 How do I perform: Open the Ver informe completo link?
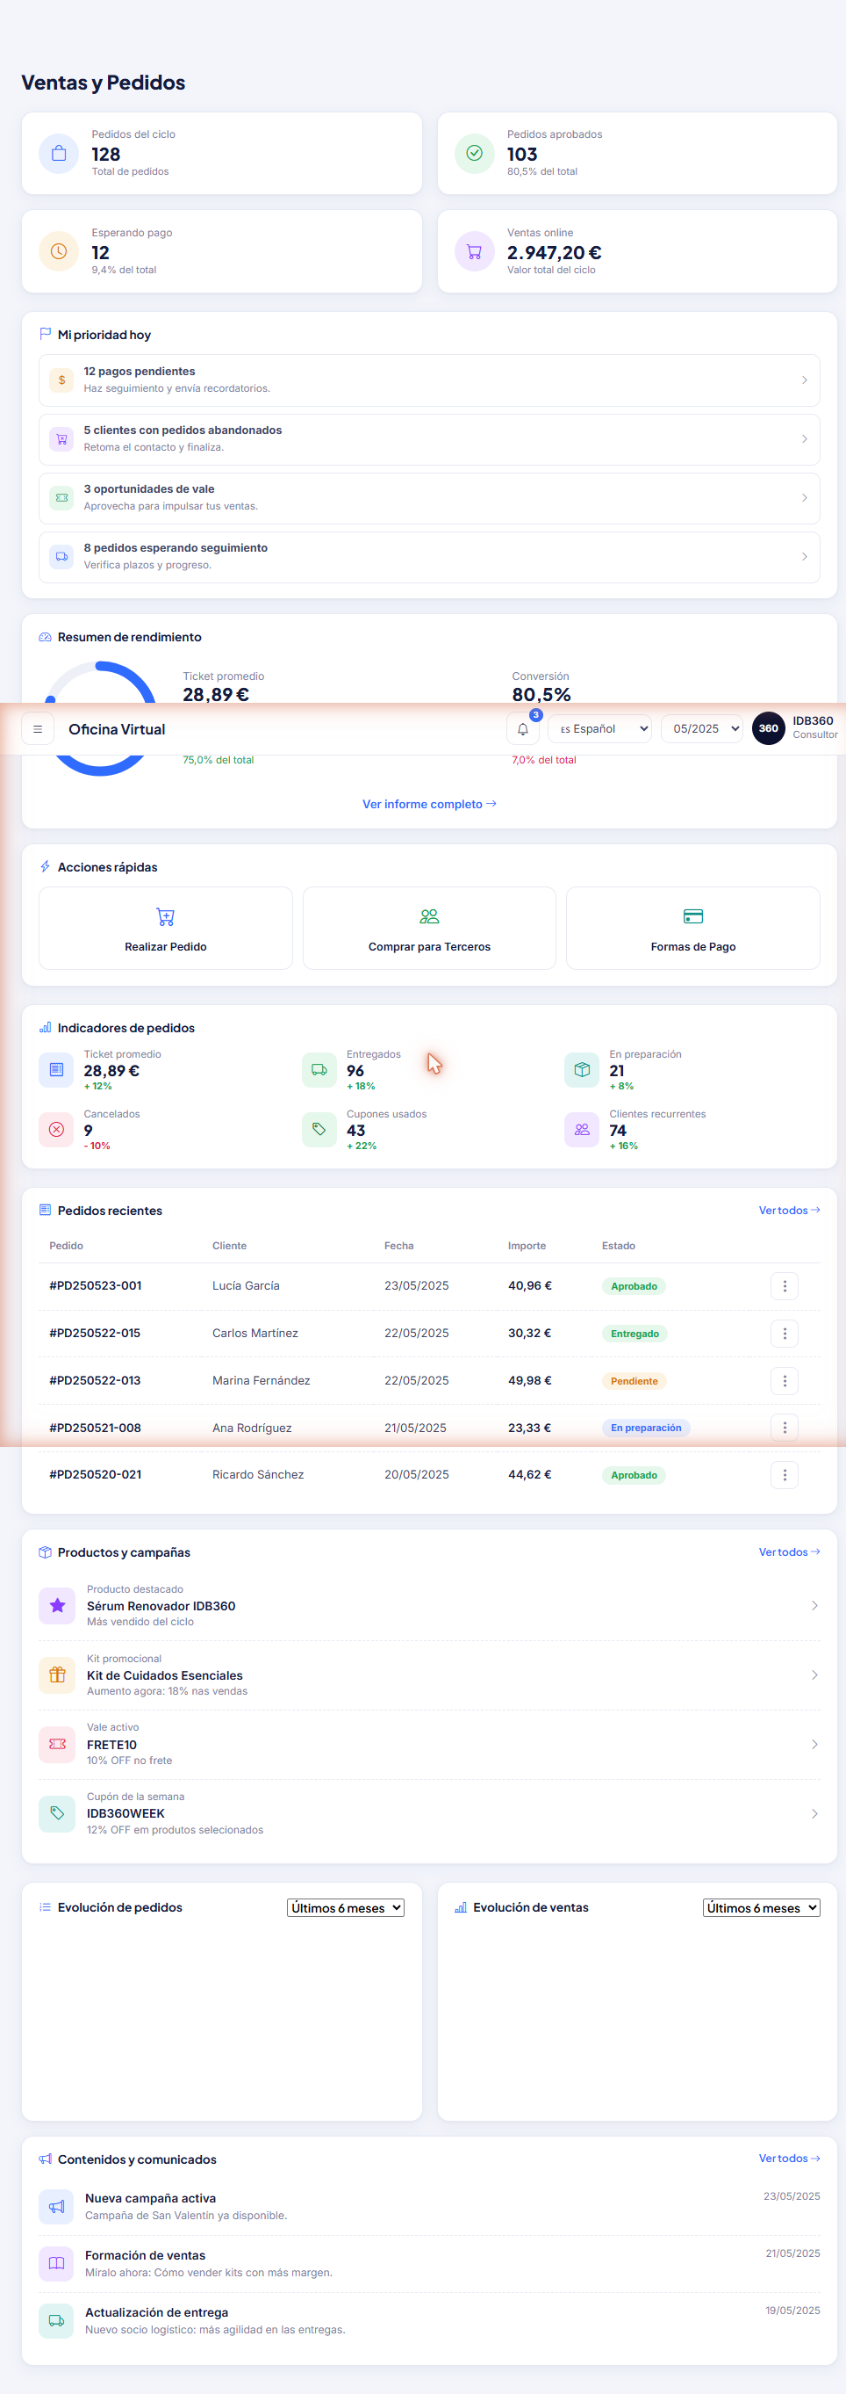[x=429, y=805]
